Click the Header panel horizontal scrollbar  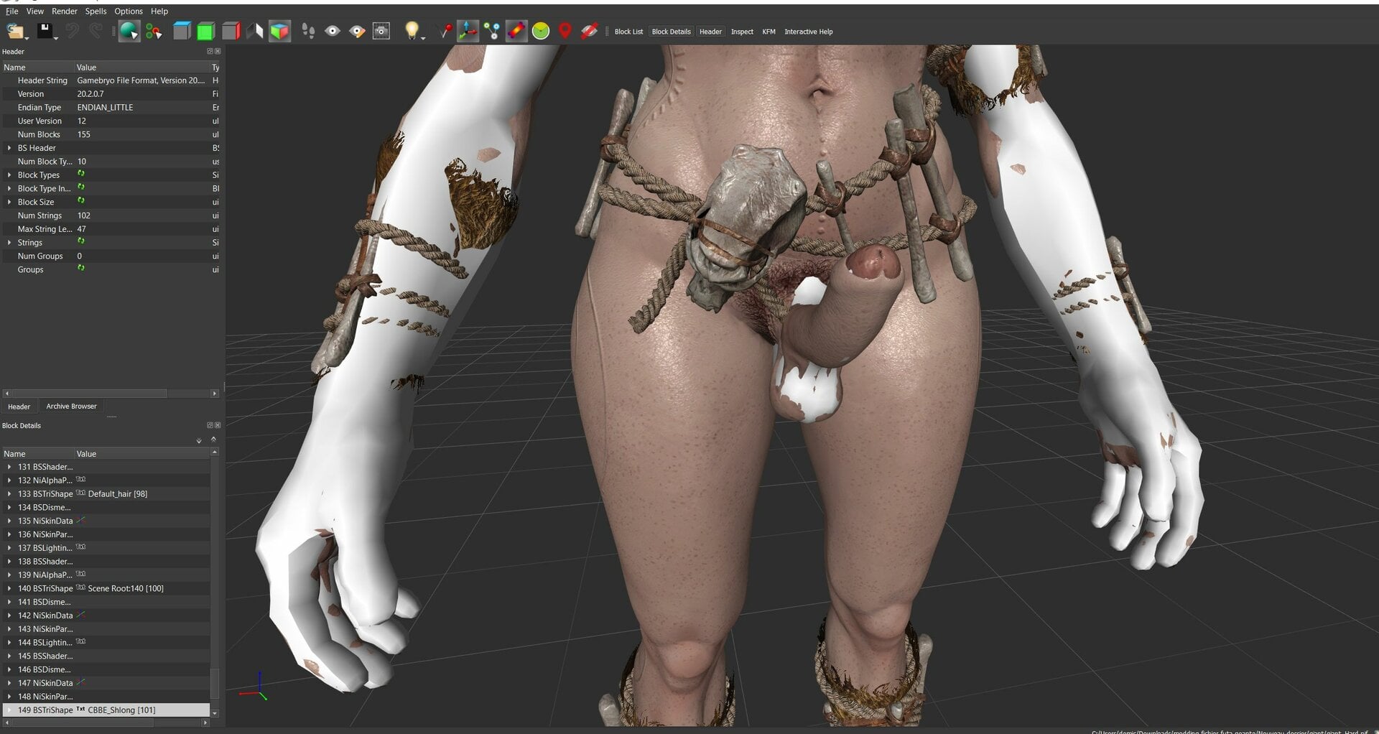[x=111, y=394]
